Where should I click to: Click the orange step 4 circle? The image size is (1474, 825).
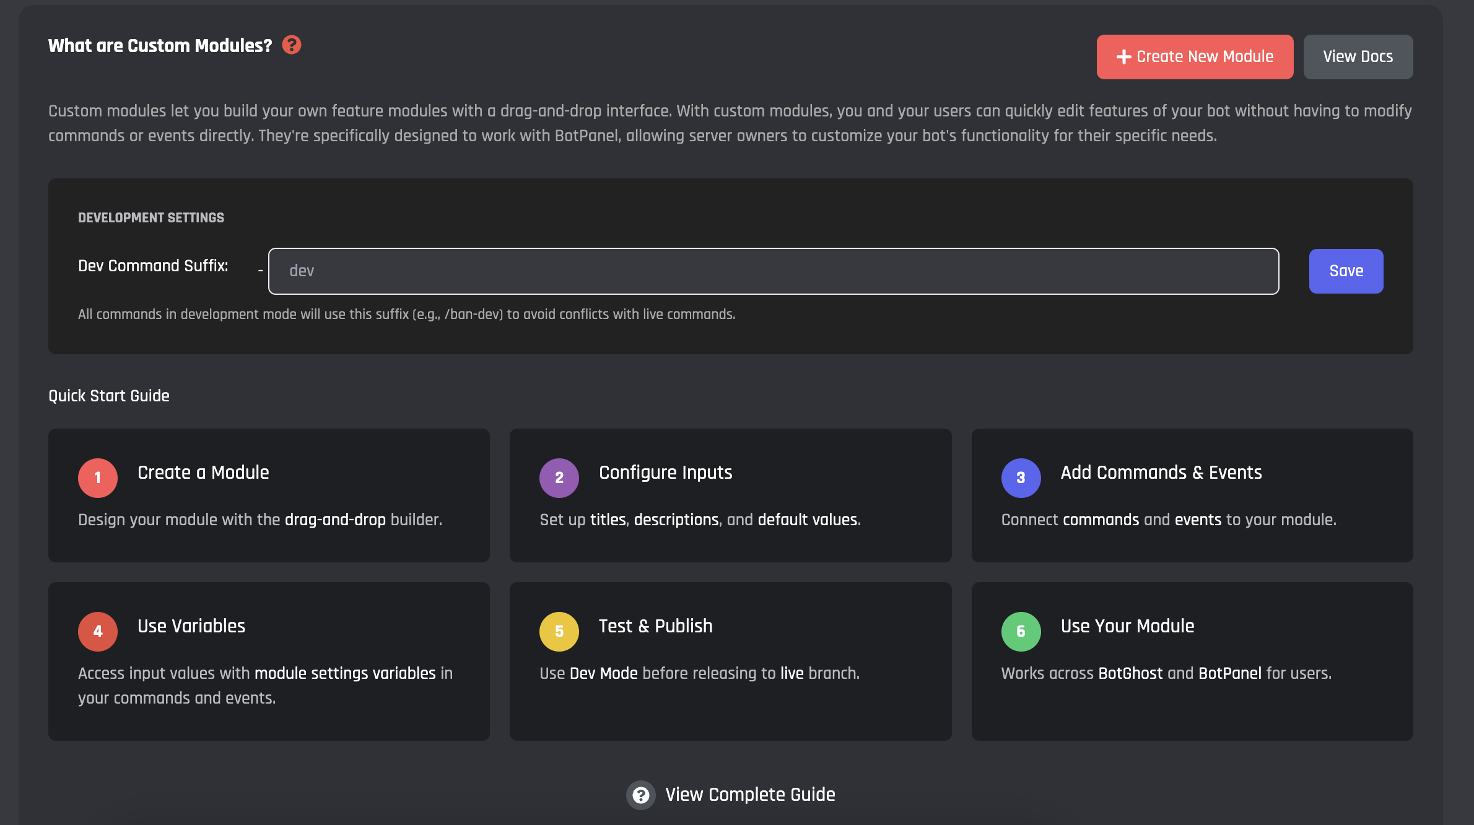(98, 631)
